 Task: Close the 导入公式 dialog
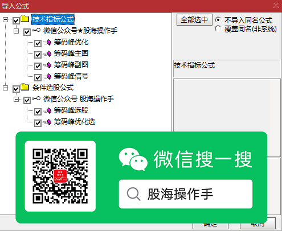click(x=276, y=6)
